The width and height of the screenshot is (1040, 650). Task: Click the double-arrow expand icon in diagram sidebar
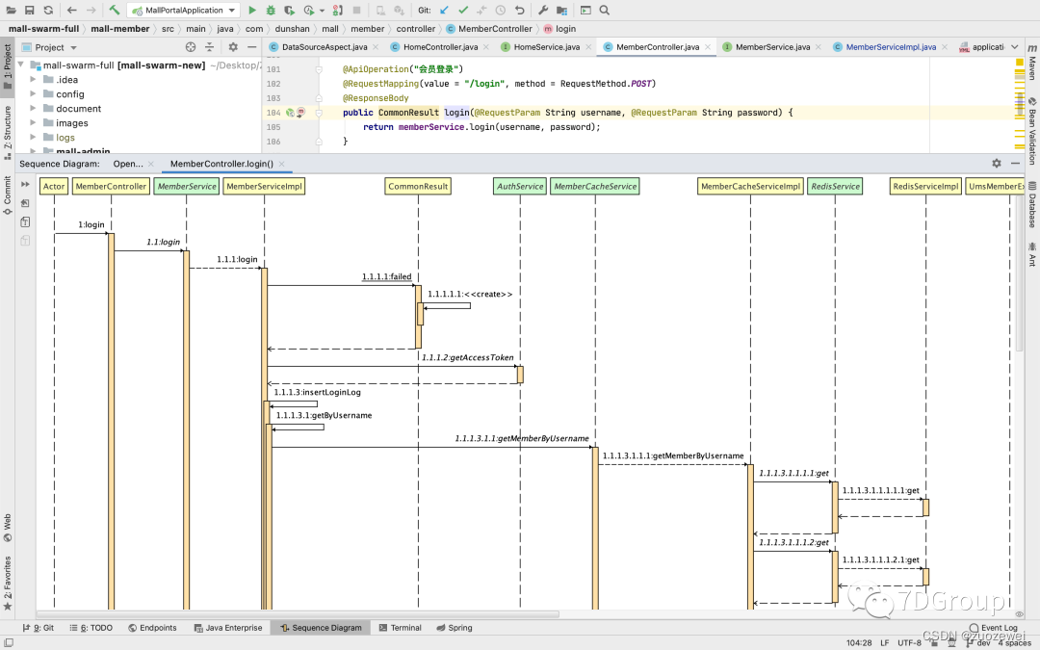[x=25, y=184]
